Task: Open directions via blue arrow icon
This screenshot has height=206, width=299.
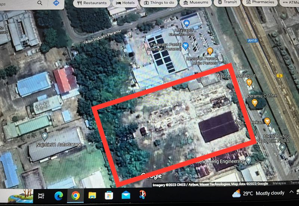Action: click(56, 3)
